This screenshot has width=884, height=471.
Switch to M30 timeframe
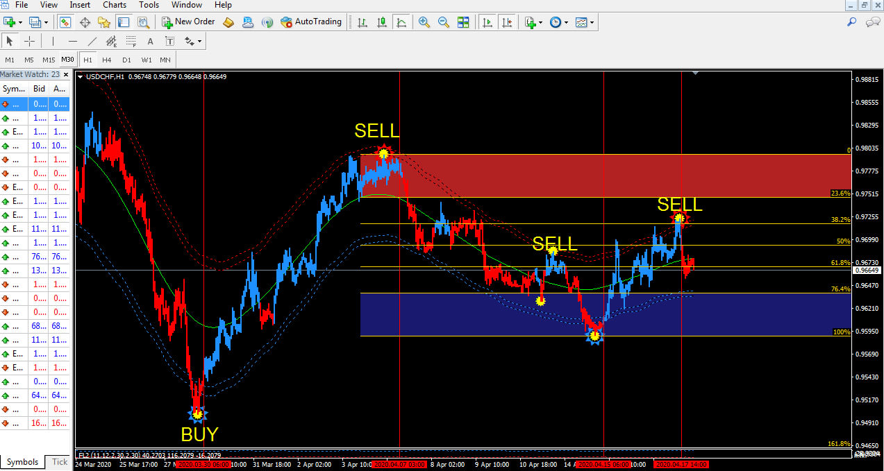point(67,60)
